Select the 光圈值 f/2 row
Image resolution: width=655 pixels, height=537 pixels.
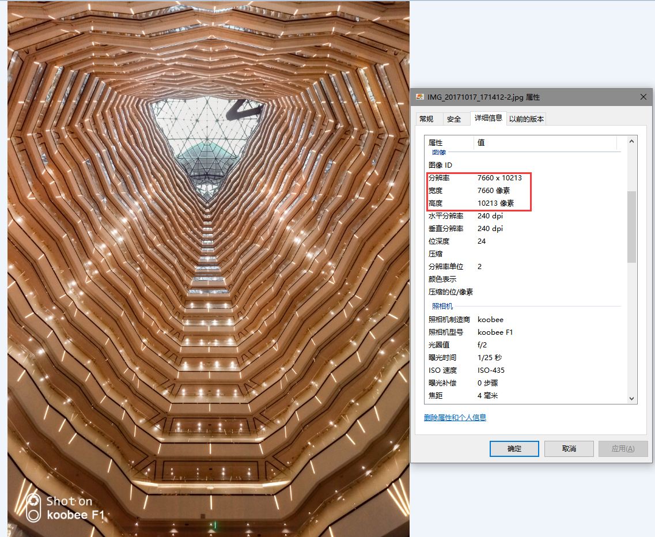point(525,345)
